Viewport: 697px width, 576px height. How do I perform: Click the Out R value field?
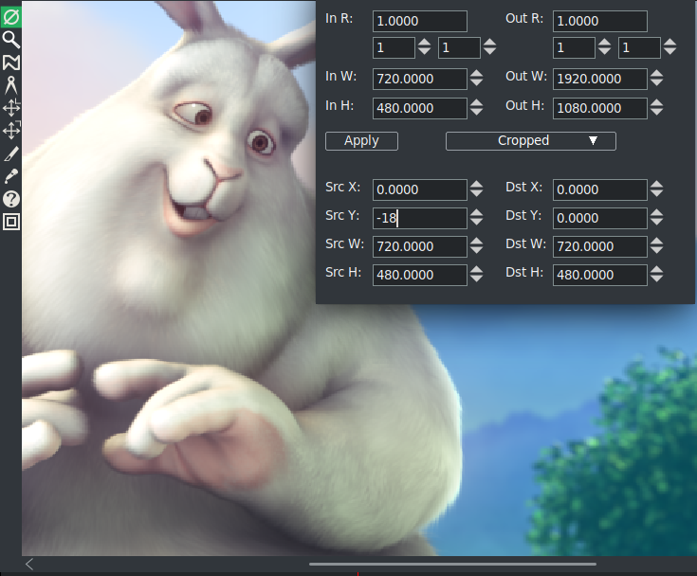pos(599,22)
